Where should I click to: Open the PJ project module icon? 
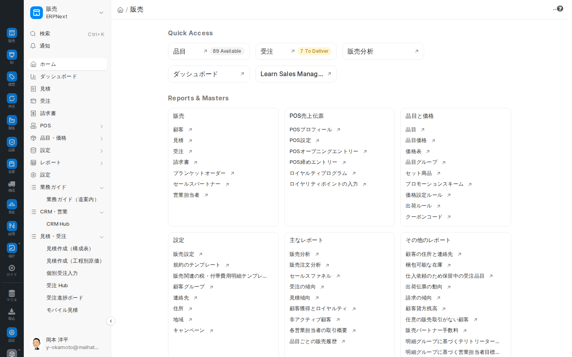pos(12,55)
